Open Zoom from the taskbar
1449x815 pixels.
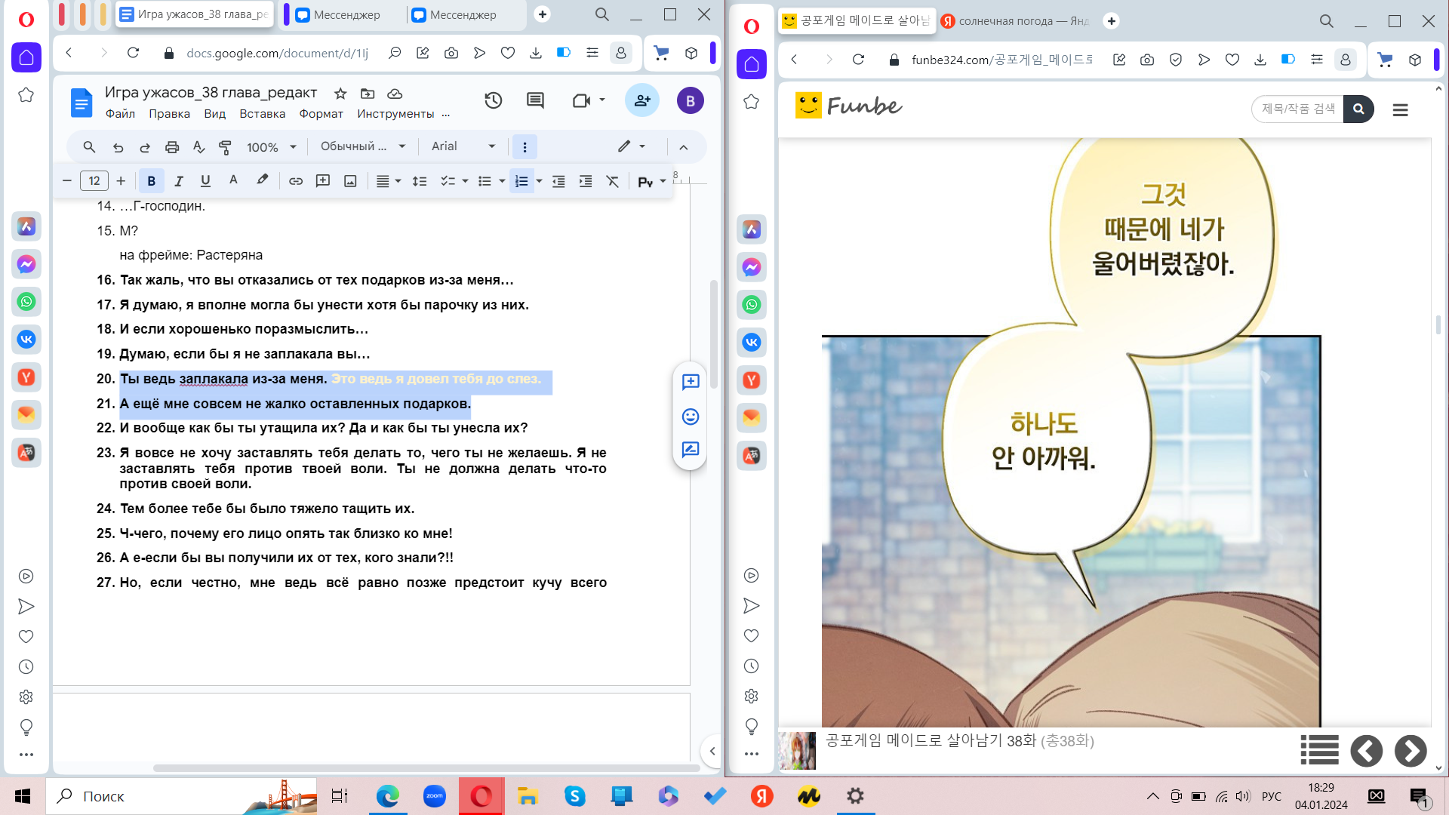point(434,796)
